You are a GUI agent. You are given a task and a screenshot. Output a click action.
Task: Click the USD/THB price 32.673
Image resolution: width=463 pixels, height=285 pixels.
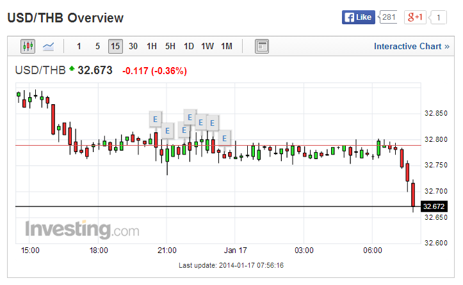pos(95,70)
